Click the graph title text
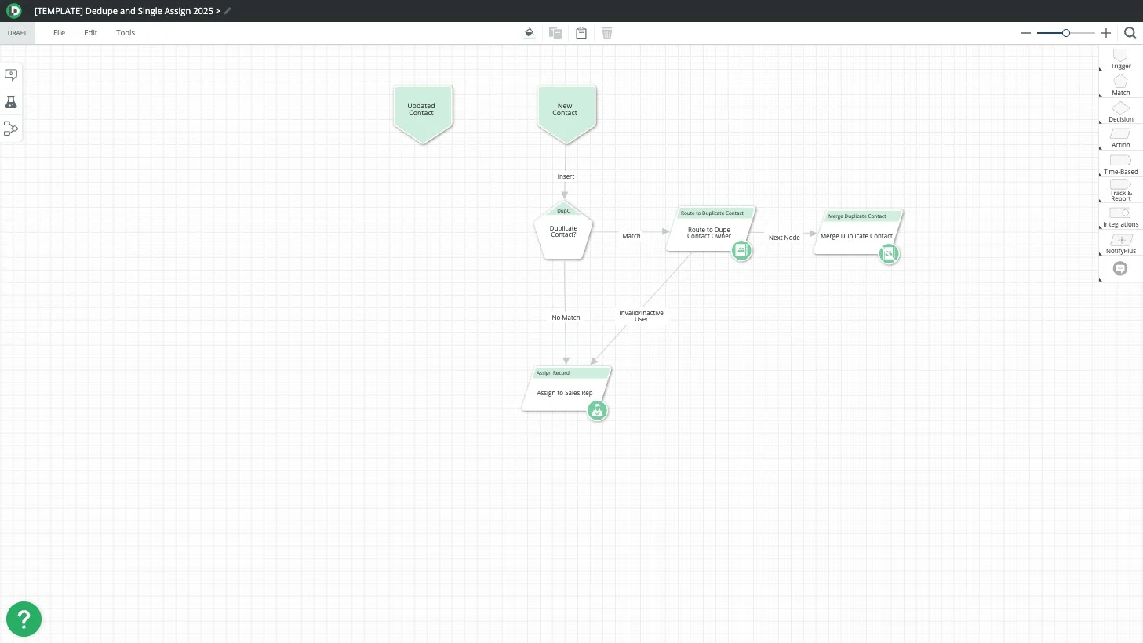 coord(127,11)
